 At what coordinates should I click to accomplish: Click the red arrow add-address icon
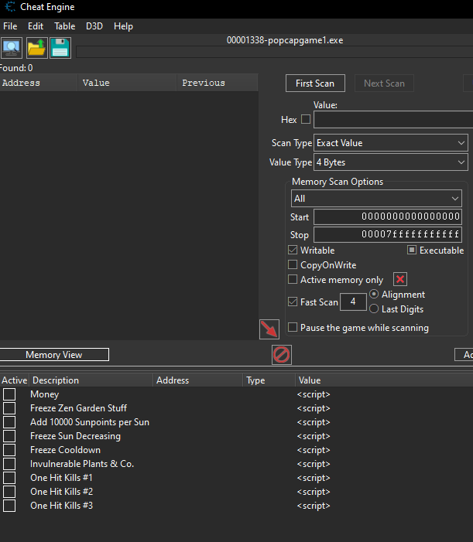(x=269, y=329)
